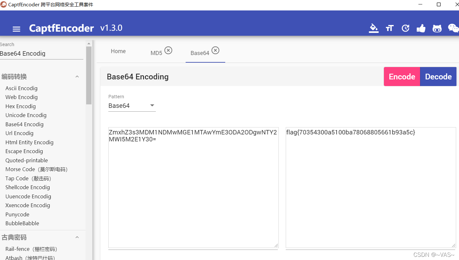Image resolution: width=459 pixels, height=260 pixels.
Task: Click the Decode button
Action: click(438, 77)
